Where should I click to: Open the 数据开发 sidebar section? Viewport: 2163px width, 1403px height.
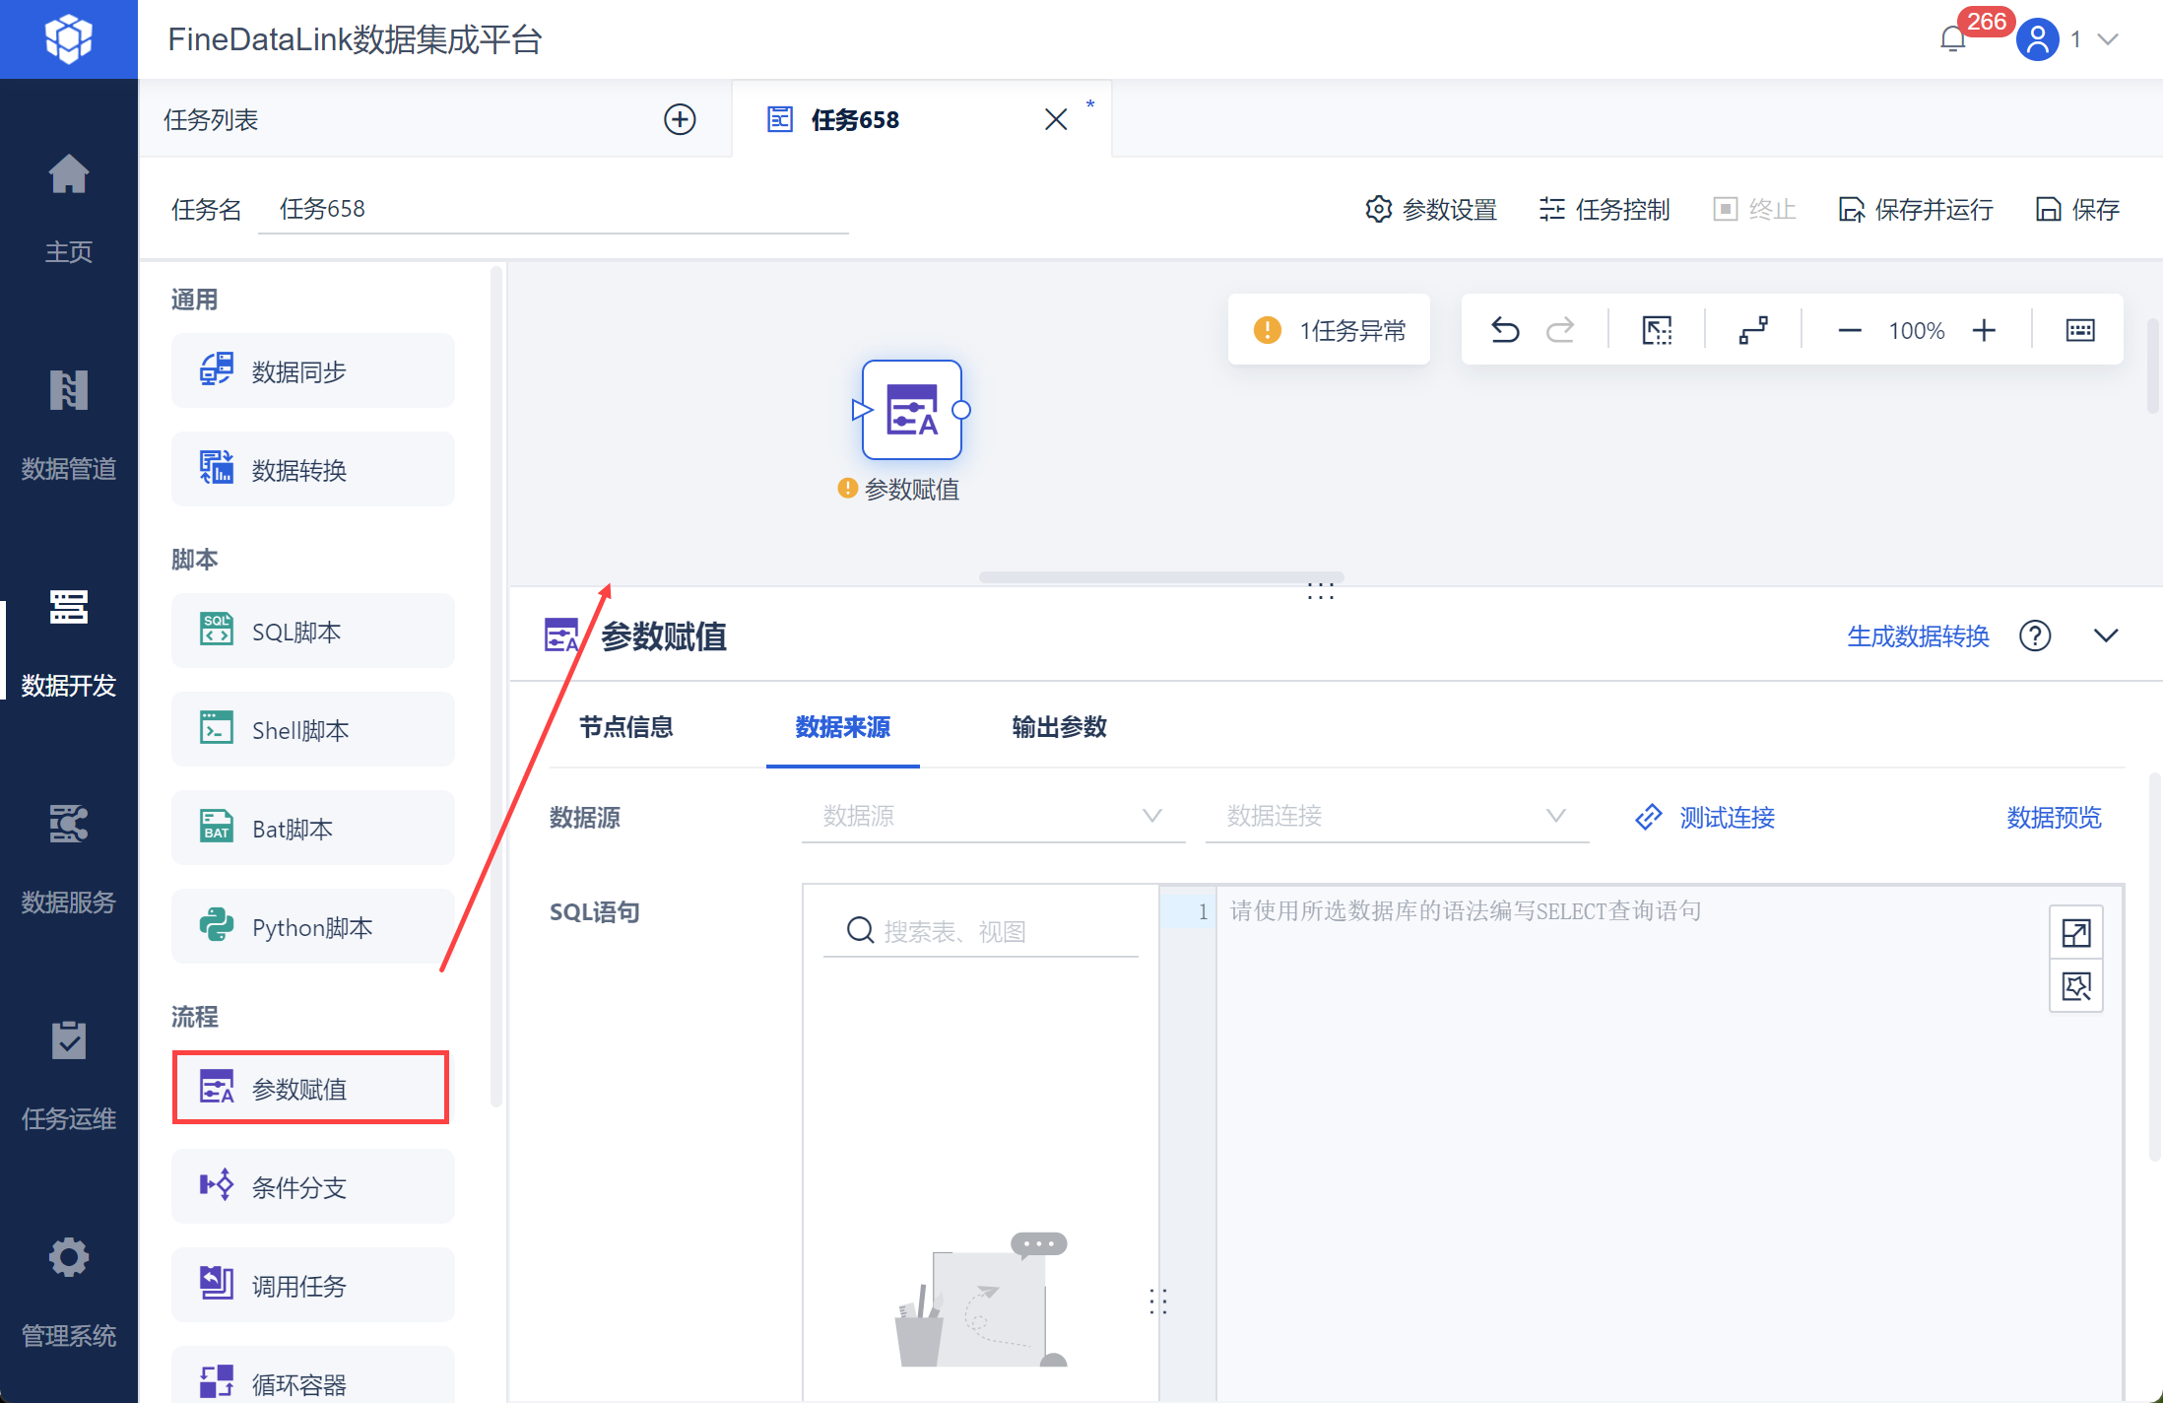click(x=68, y=642)
